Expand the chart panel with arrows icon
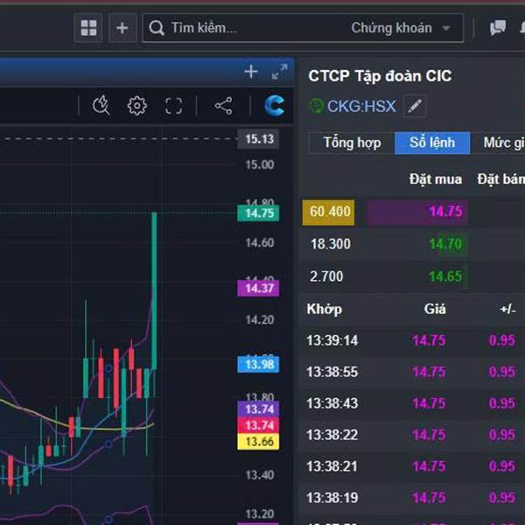This screenshot has height=525, width=525. click(279, 72)
